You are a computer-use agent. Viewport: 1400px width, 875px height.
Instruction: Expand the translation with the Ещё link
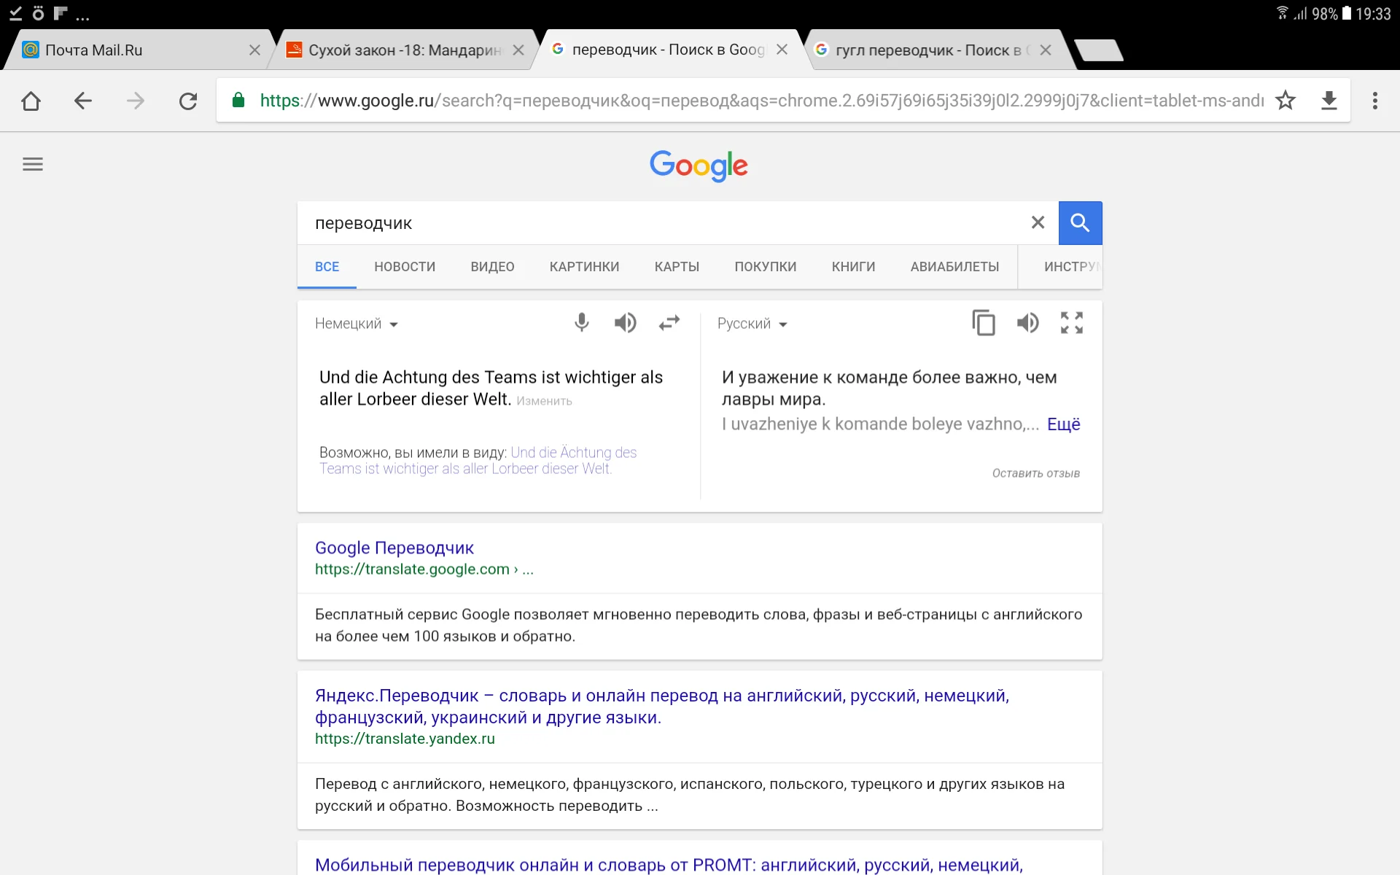1064,424
